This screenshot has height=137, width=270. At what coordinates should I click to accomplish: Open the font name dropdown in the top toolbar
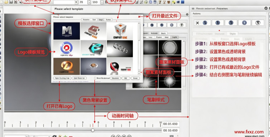coord(76,2)
